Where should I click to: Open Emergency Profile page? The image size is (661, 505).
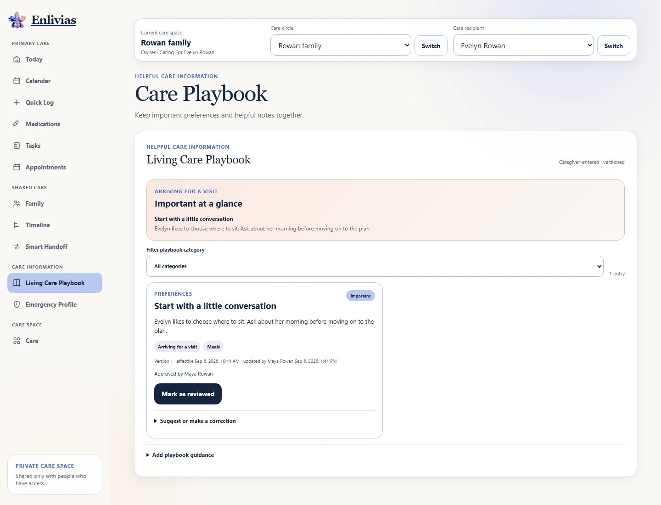point(55,304)
